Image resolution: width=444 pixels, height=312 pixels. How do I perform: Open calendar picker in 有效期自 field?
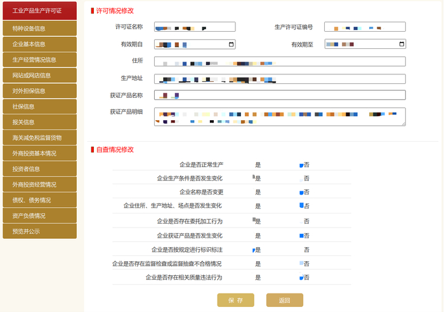(231, 44)
